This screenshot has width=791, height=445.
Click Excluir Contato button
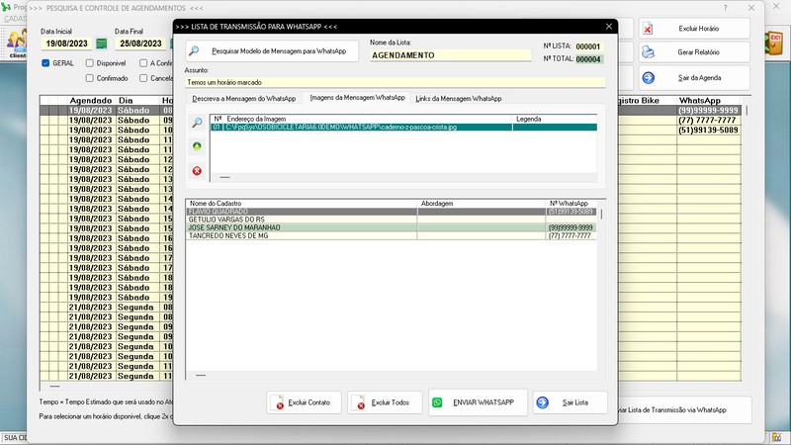click(305, 402)
